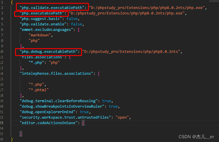Click the "debug.openExplorerOnEnd" key
The height and width of the screenshot is (142, 219).
[x=48, y=112]
